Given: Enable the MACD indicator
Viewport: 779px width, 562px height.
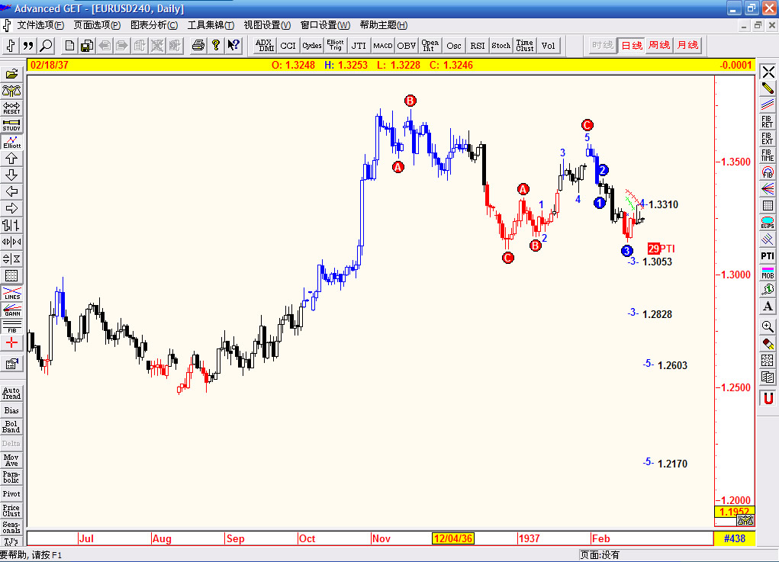Looking at the screenshot, I should click(382, 45).
